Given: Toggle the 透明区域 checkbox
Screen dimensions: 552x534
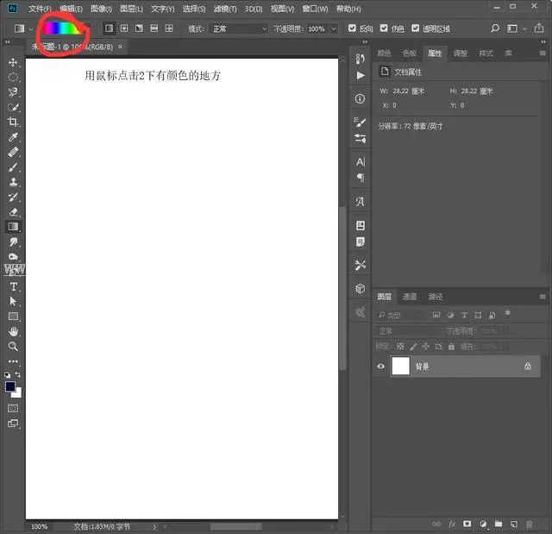Looking at the screenshot, I should (416, 28).
